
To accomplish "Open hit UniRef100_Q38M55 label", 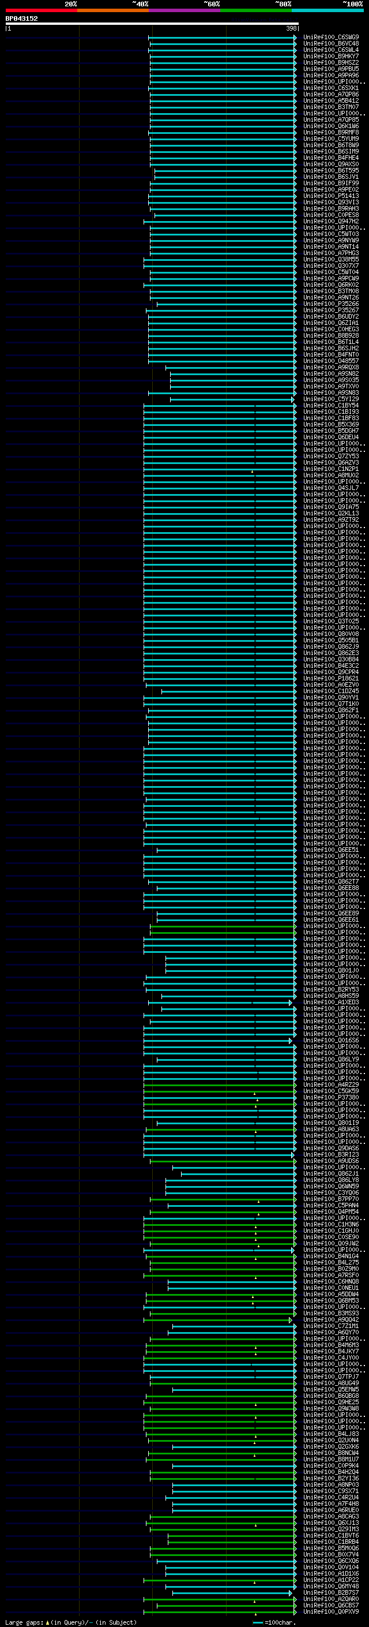I will [331, 260].
